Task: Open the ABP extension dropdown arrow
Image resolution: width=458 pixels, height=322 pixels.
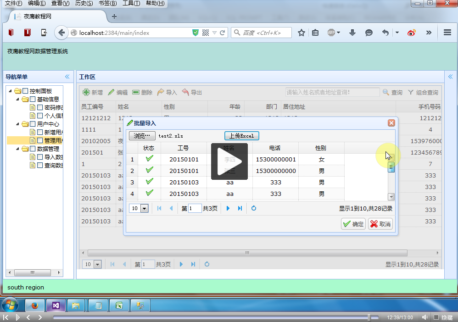Action: [338, 33]
